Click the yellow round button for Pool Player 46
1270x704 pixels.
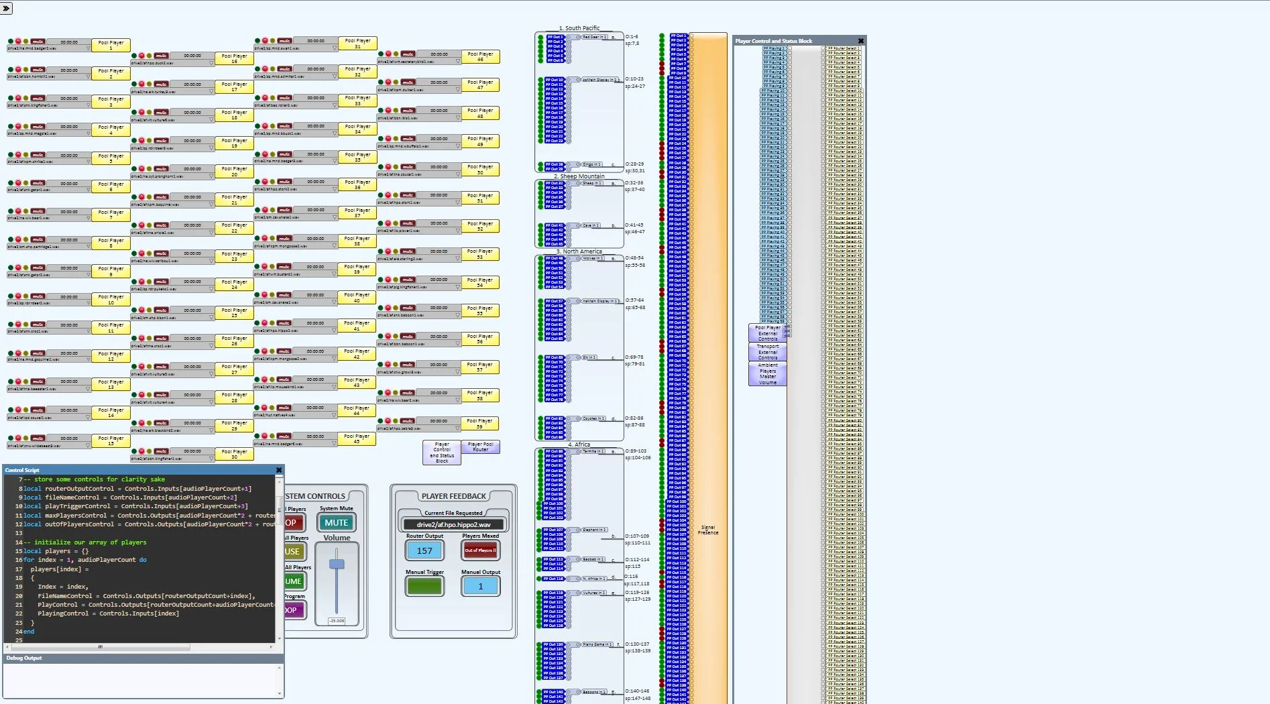[x=396, y=54]
